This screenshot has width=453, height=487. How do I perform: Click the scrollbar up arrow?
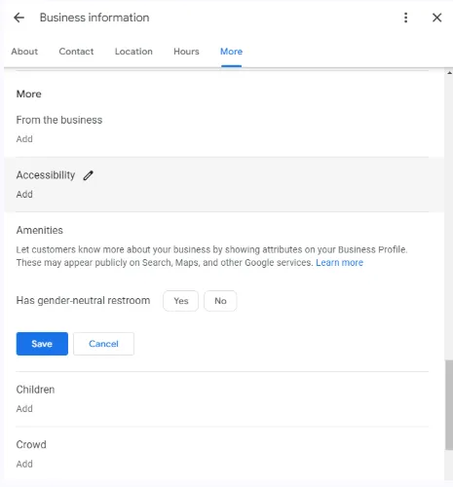(449, 73)
